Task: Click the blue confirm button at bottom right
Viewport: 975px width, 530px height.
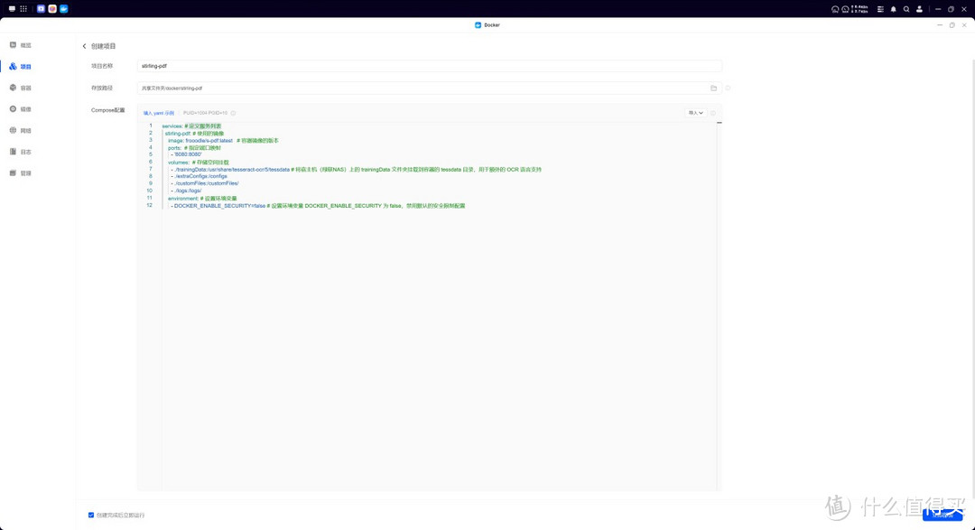Action: (x=942, y=516)
